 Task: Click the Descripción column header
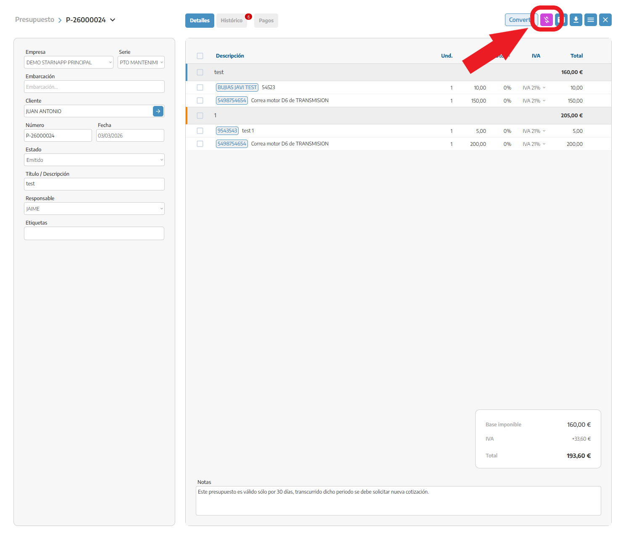point(230,56)
